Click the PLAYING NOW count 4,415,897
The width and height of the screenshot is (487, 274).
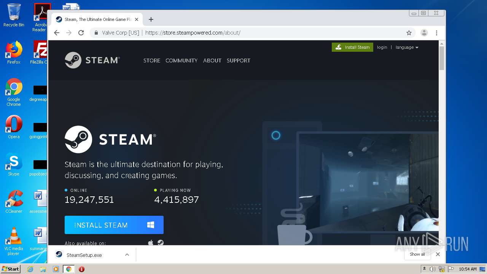point(177,199)
